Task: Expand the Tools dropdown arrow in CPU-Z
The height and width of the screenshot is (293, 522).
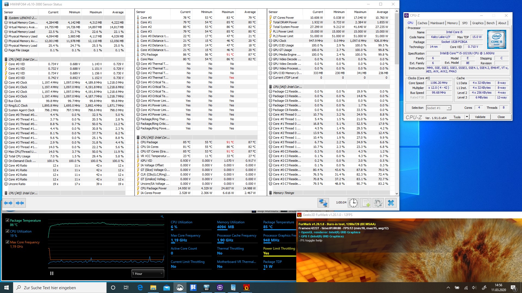Action: [467, 117]
